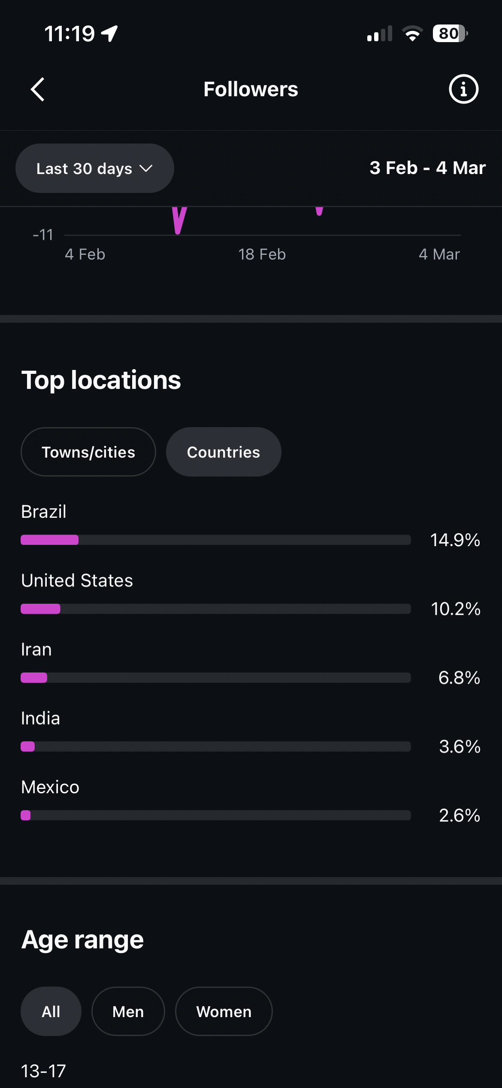This screenshot has width=502, height=1088.
Task: Tap the 3 Feb - 4 Mar date range
Action: (427, 168)
